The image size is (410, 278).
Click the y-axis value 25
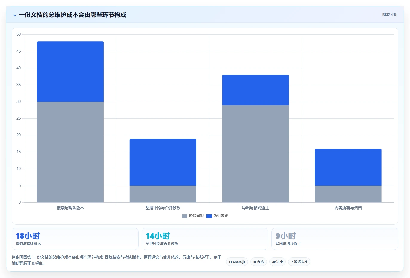(x=19, y=118)
